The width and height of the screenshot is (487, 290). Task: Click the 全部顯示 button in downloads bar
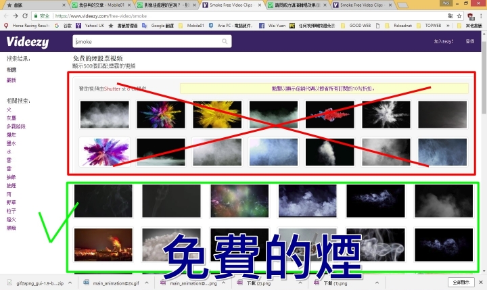click(461, 283)
